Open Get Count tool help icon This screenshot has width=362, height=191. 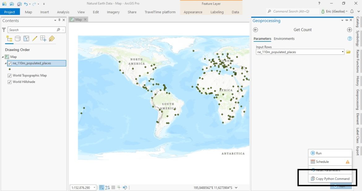click(350, 39)
